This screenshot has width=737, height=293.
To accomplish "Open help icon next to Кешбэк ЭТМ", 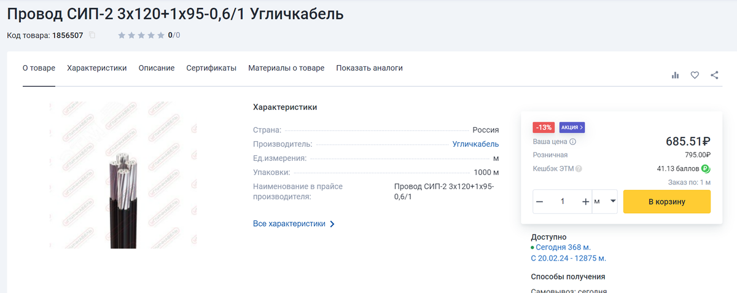I will (579, 169).
